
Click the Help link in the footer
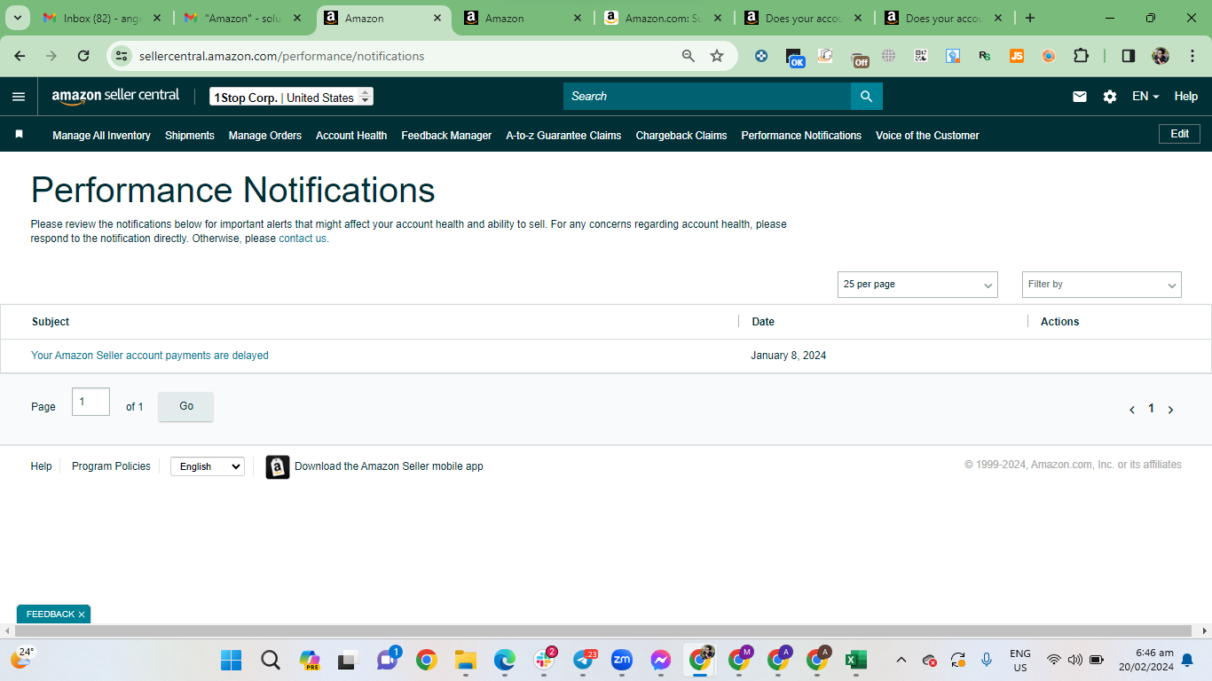click(41, 466)
